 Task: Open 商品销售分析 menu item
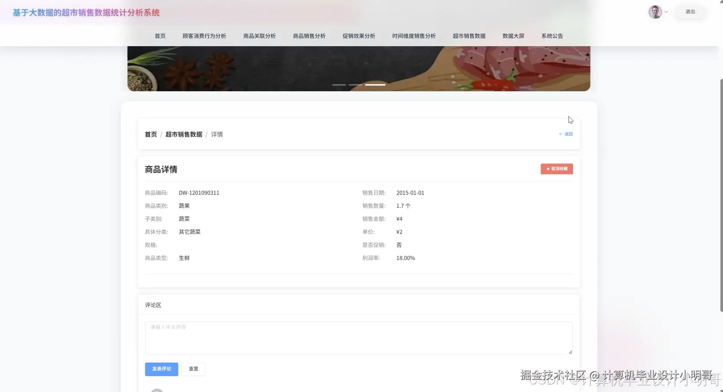pos(309,36)
